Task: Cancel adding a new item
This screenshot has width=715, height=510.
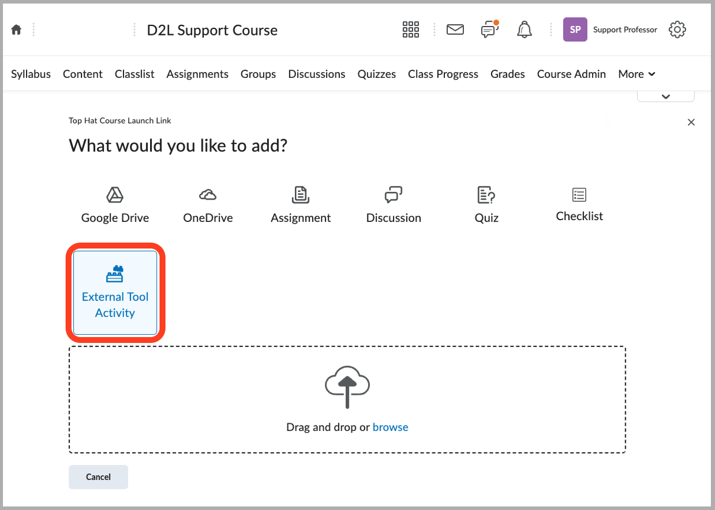Action: pyautogui.click(x=98, y=476)
